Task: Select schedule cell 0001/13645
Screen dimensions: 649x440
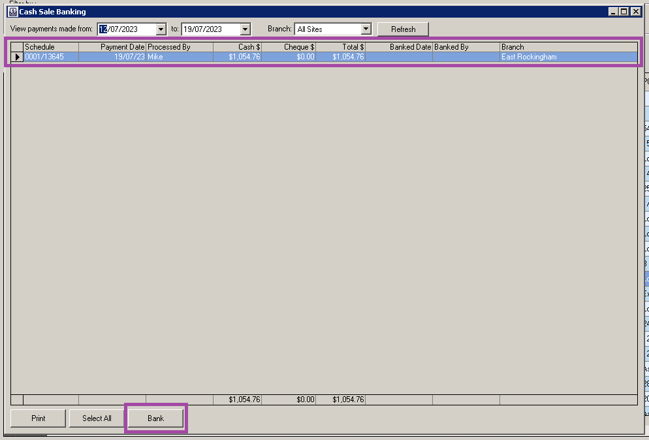Action: click(x=51, y=57)
